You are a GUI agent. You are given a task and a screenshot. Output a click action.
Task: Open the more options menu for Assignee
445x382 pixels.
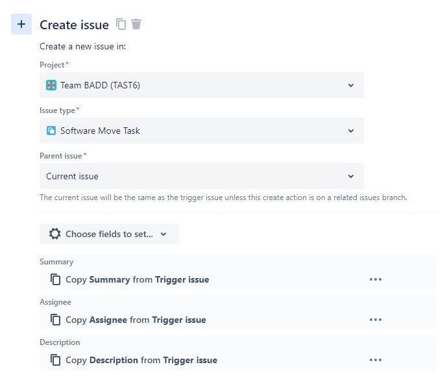point(376,320)
